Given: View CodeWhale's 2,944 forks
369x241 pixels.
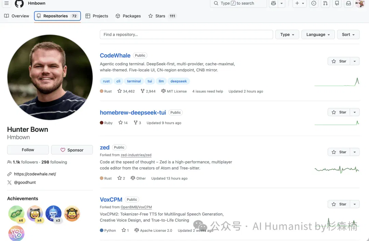Looking at the screenshot, I should [x=148, y=91].
